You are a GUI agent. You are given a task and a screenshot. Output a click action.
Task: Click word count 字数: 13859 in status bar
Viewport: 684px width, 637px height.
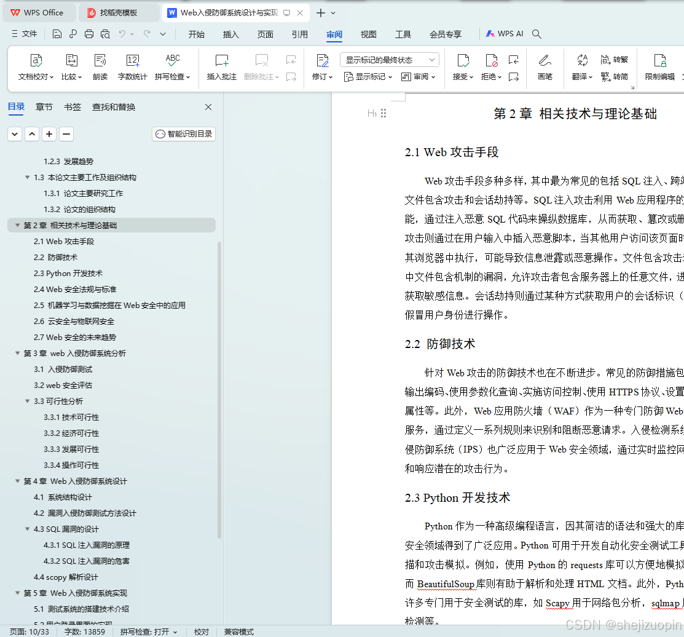coord(85,631)
